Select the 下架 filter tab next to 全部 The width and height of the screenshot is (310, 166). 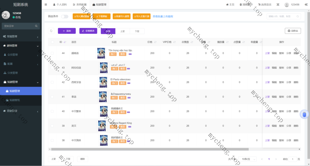pyautogui.click(x=137, y=31)
